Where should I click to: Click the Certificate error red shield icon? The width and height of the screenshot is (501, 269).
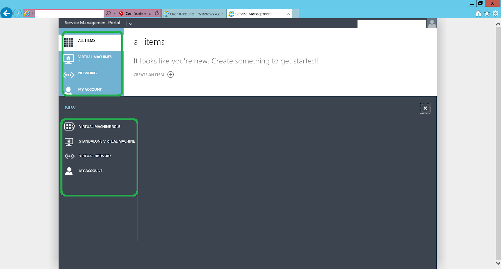click(121, 13)
